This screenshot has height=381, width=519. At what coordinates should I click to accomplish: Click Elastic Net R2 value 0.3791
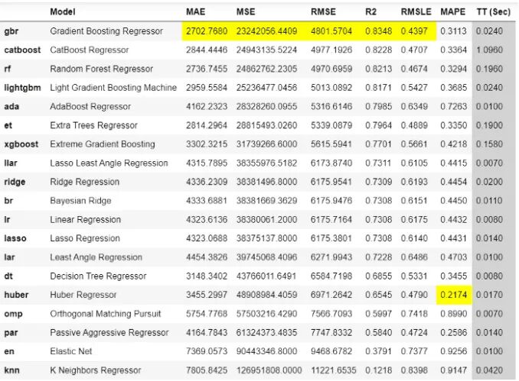click(x=378, y=351)
